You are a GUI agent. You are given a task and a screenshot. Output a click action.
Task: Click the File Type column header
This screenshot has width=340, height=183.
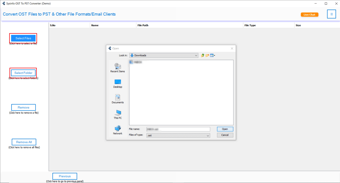point(269,25)
